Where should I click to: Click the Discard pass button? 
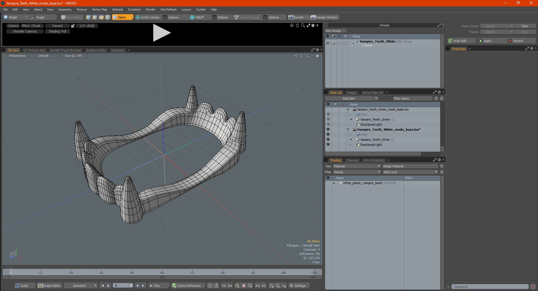pyautogui.click(x=521, y=41)
